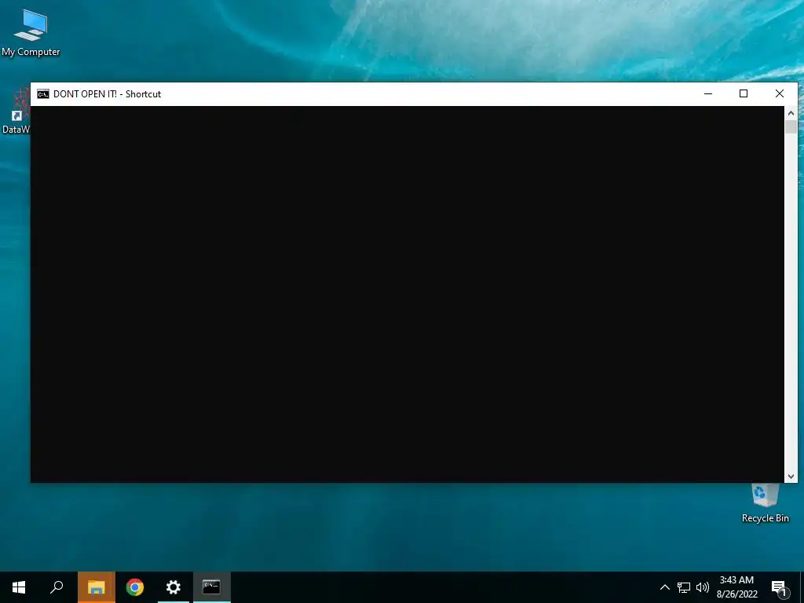Open My Computer desktop icon

click(x=31, y=32)
